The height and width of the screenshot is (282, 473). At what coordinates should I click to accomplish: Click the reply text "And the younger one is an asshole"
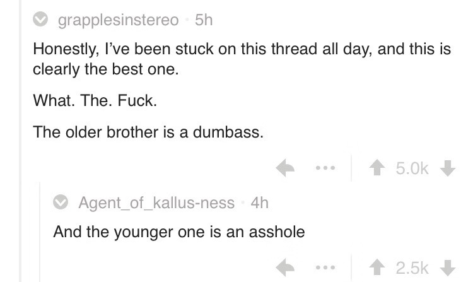coord(179,232)
